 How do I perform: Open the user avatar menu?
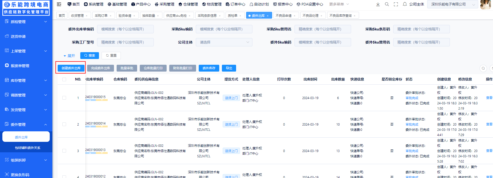[485, 4]
